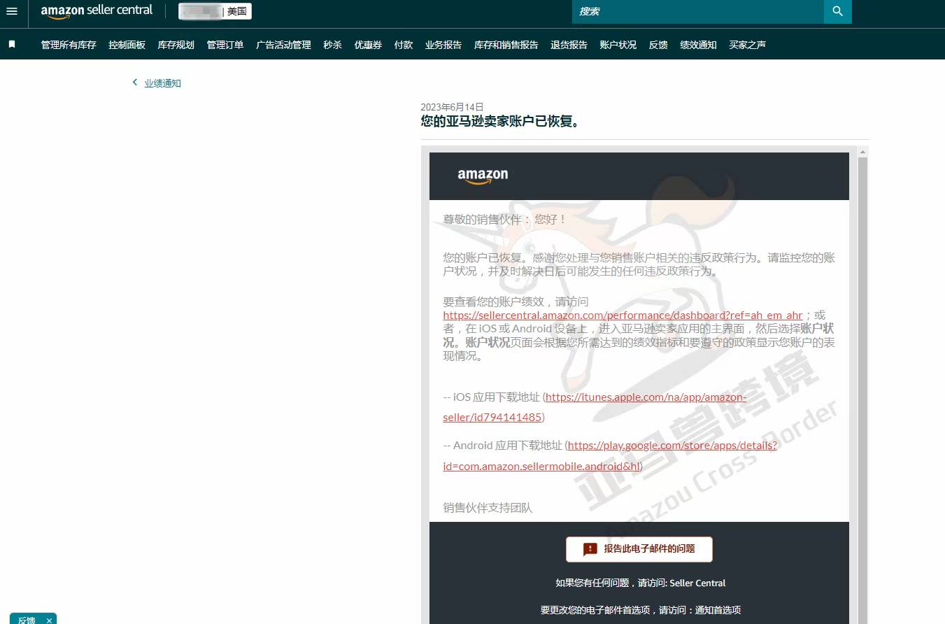Open 退货报告 page
Screen dimensions: 945x624
coord(569,45)
